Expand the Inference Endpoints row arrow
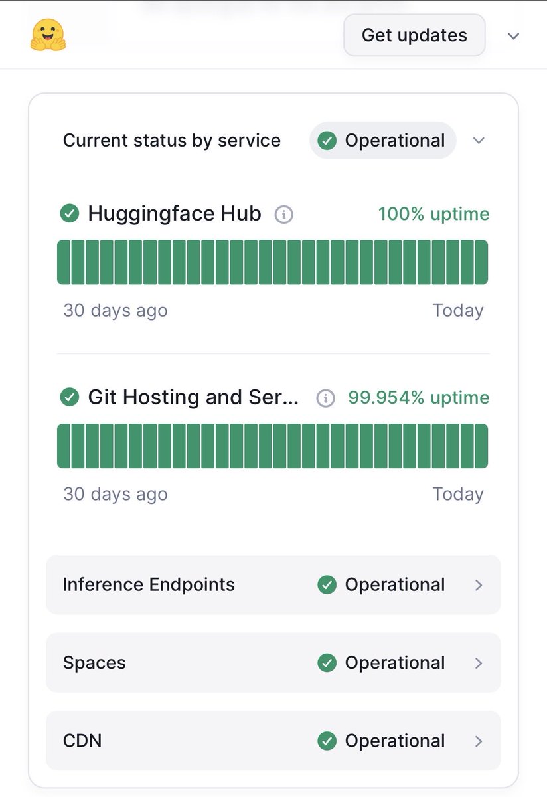 coord(479,585)
